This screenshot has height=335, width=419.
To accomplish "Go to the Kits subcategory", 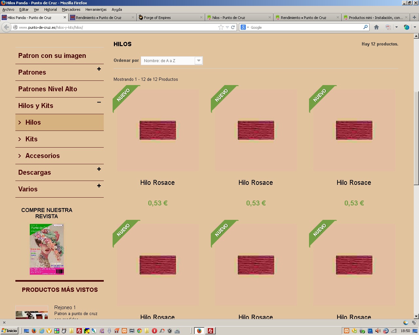I will [31, 139].
